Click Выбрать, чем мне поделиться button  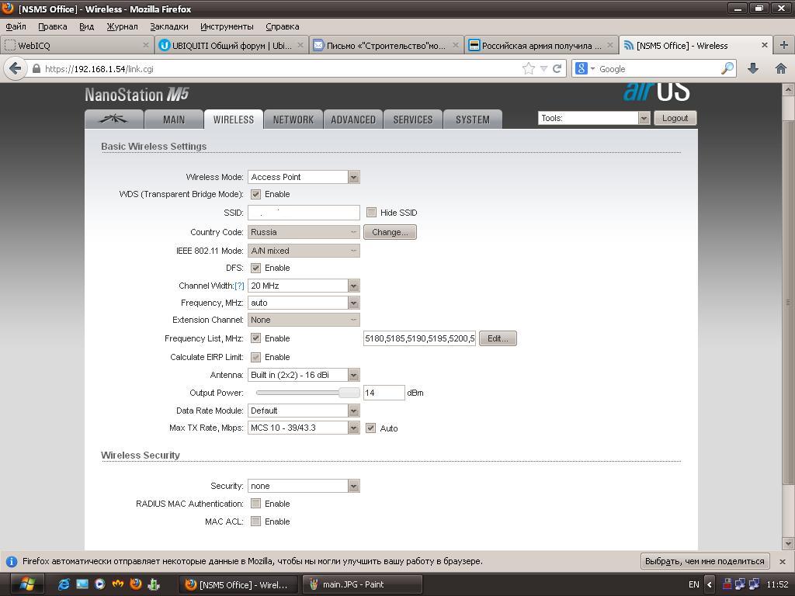[705, 562]
